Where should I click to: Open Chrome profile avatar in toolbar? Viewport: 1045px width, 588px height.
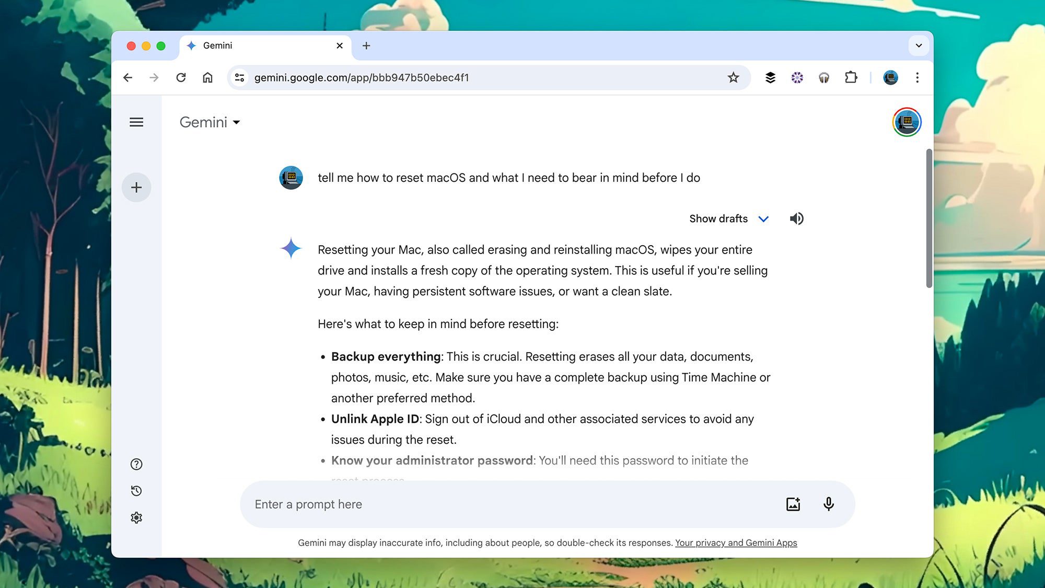pyautogui.click(x=890, y=77)
